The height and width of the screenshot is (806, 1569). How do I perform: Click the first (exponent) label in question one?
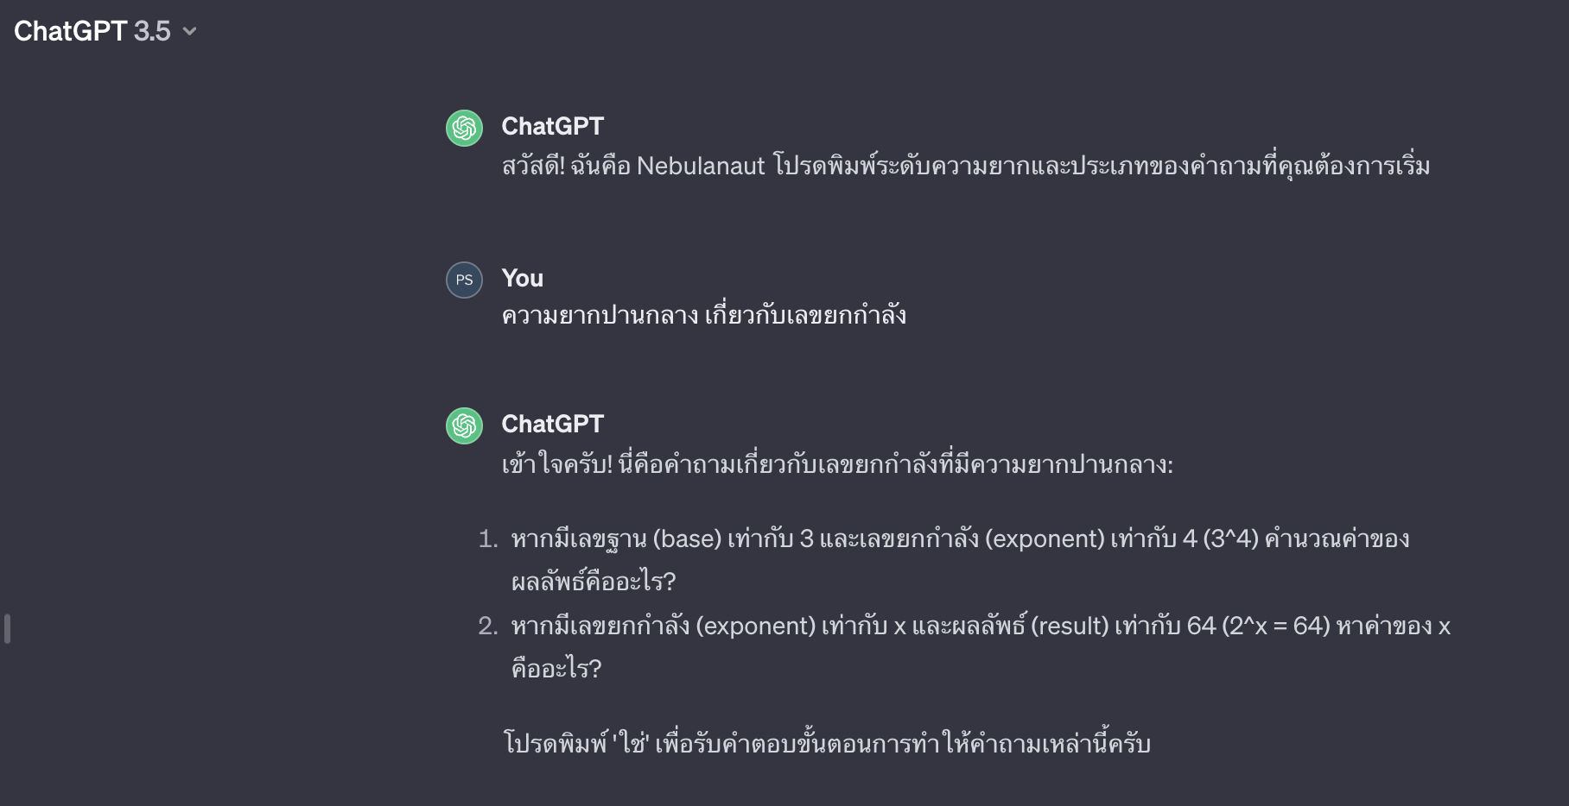1045,538
